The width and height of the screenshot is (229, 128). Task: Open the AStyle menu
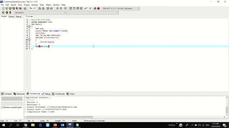(48, 5)
